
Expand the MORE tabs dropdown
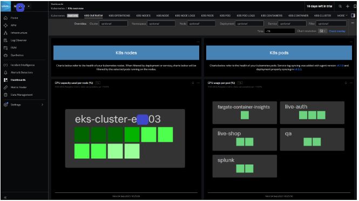tap(342, 16)
